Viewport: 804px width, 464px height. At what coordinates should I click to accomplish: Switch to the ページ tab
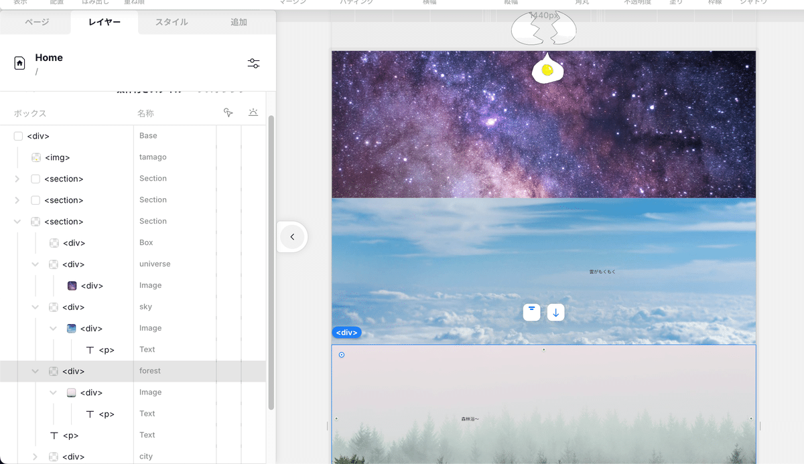(x=37, y=22)
